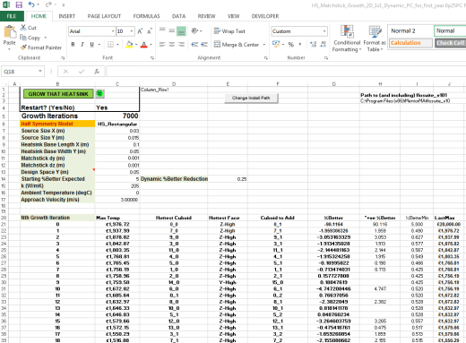Image resolution: width=466 pixels, height=343 pixels.
Task: Select the HS_Rectangular cell
Action: (x=117, y=124)
